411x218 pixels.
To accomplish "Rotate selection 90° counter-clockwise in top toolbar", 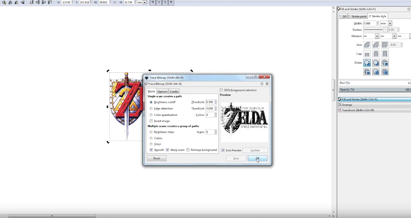I will [4, 2].
